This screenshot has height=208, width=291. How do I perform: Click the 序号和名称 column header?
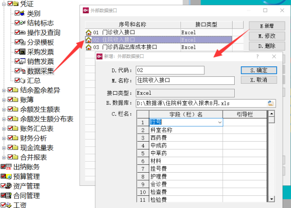[133, 25]
